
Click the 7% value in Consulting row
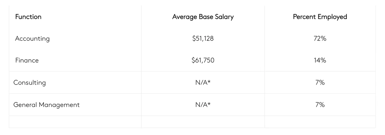[320, 82]
